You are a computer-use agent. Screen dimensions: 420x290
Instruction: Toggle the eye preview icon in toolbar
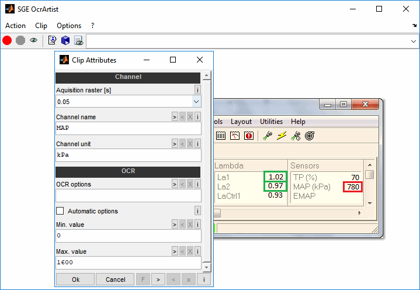[33, 40]
